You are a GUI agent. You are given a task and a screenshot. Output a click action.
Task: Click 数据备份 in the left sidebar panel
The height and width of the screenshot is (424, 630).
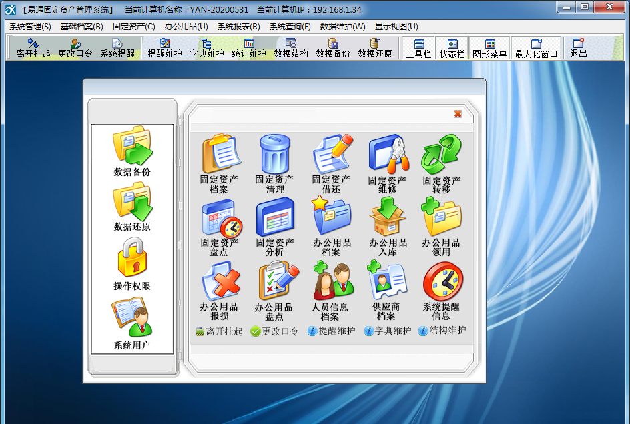[x=132, y=151]
